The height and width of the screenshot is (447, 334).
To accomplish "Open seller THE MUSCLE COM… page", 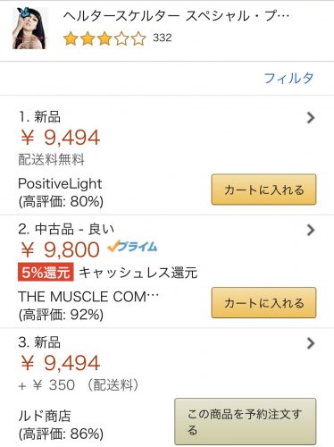I will [x=88, y=297].
